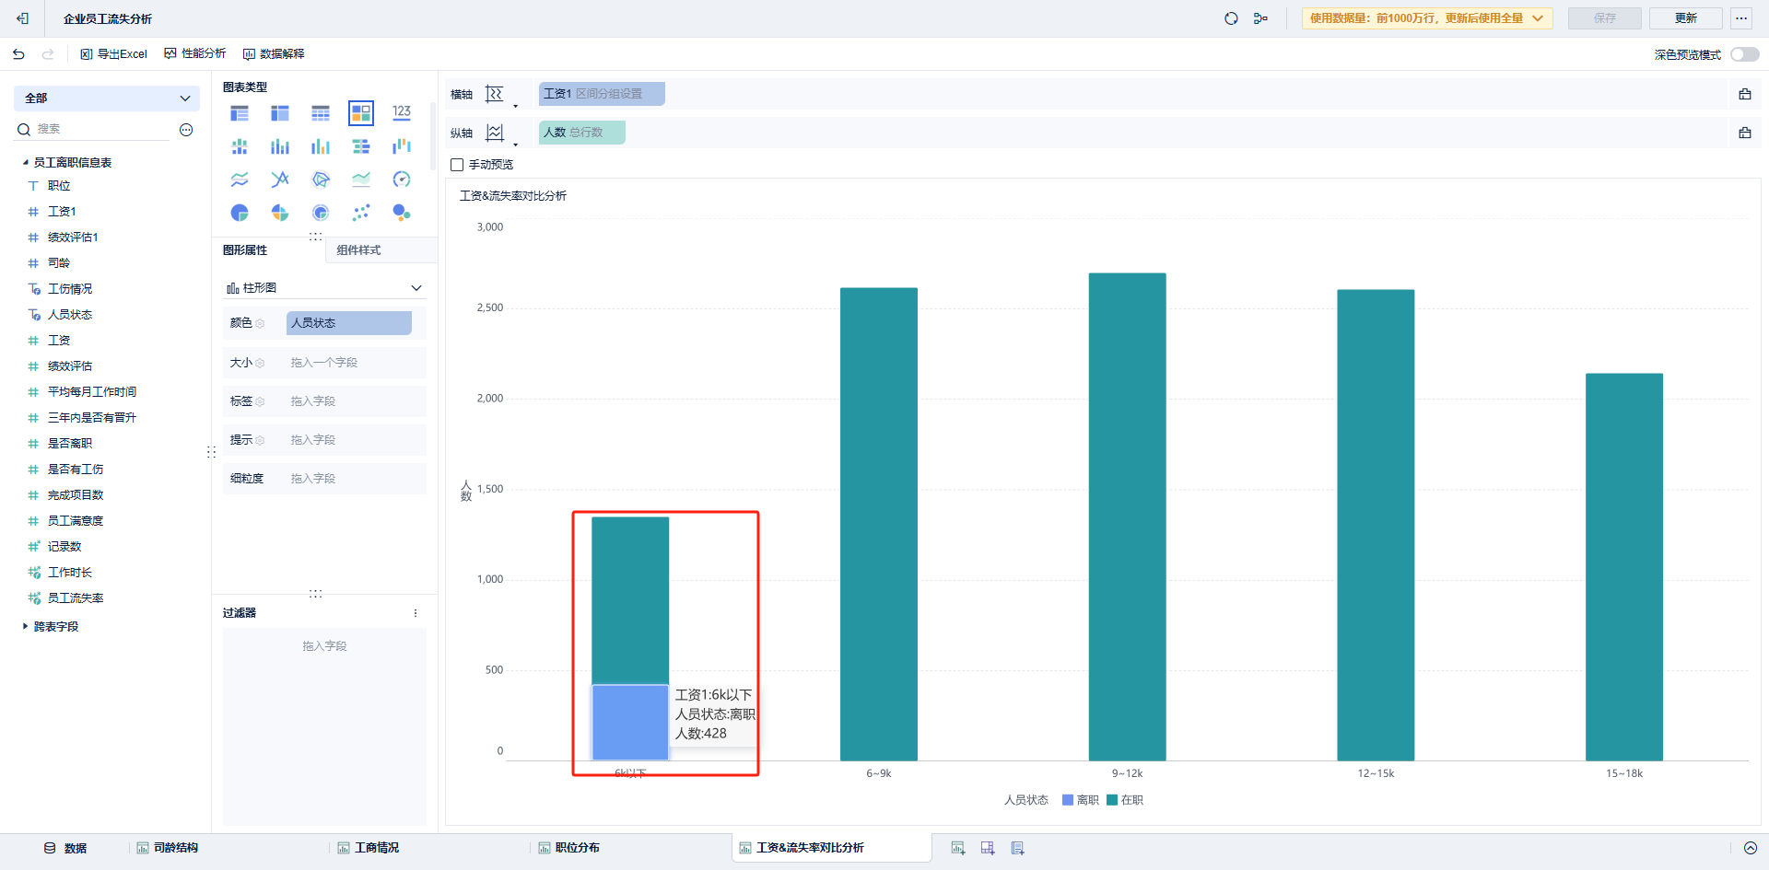Open 性能分析 performance analysis
The width and height of the screenshot is (1769, 870).
pyautogui.click(x=195, y=53)
